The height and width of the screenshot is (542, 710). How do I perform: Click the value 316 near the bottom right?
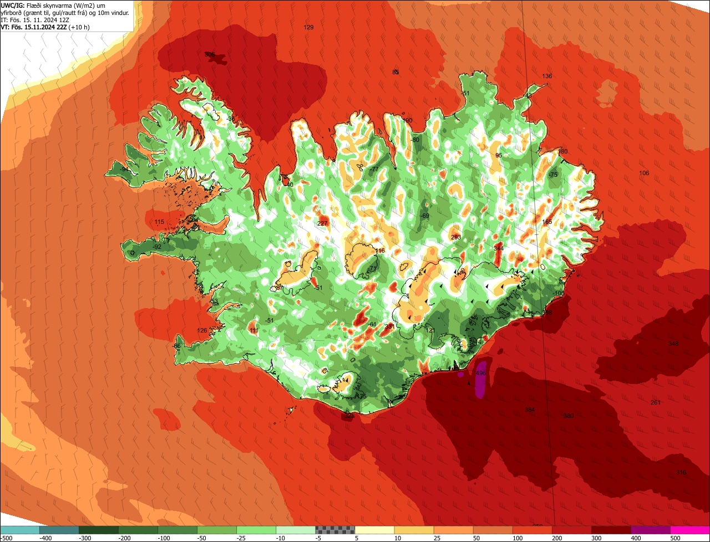click(681, 472)
